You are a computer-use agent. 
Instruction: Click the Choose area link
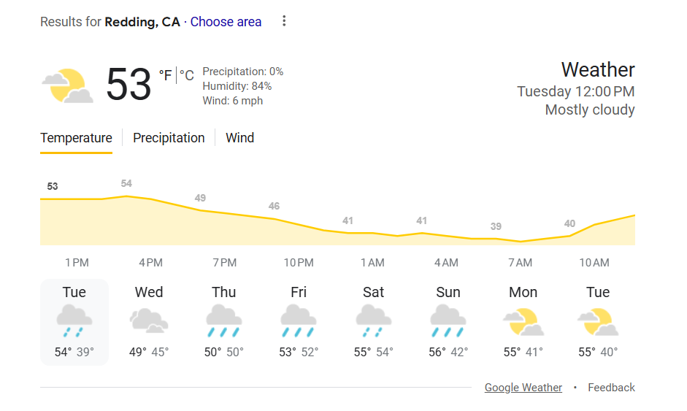coord(226,22)
